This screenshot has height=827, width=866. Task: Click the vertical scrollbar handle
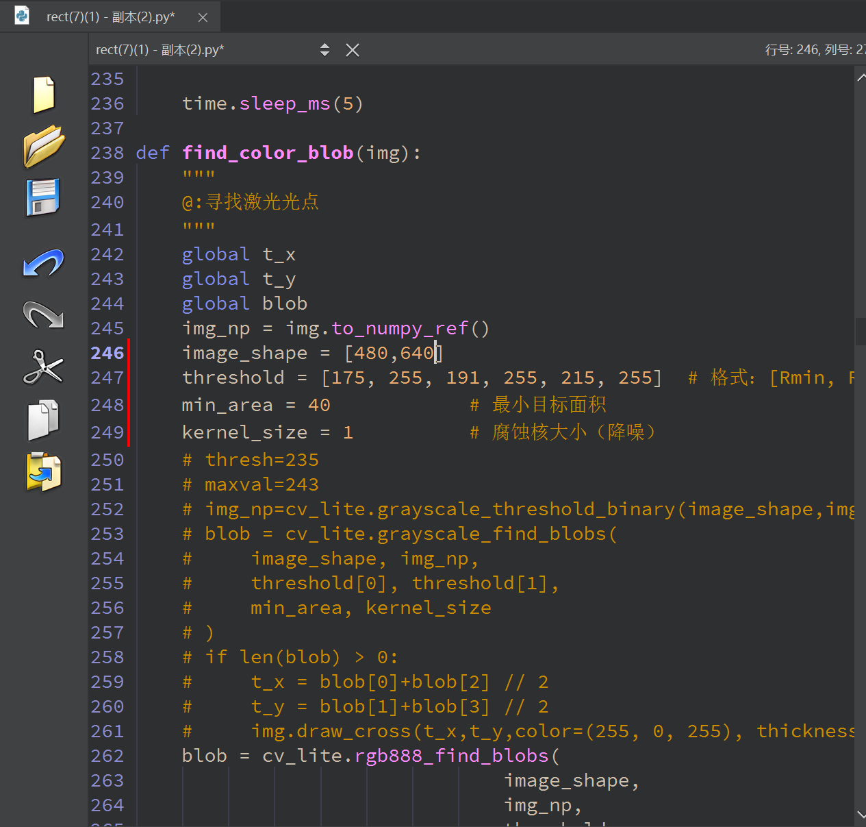(x=860, y=332)
